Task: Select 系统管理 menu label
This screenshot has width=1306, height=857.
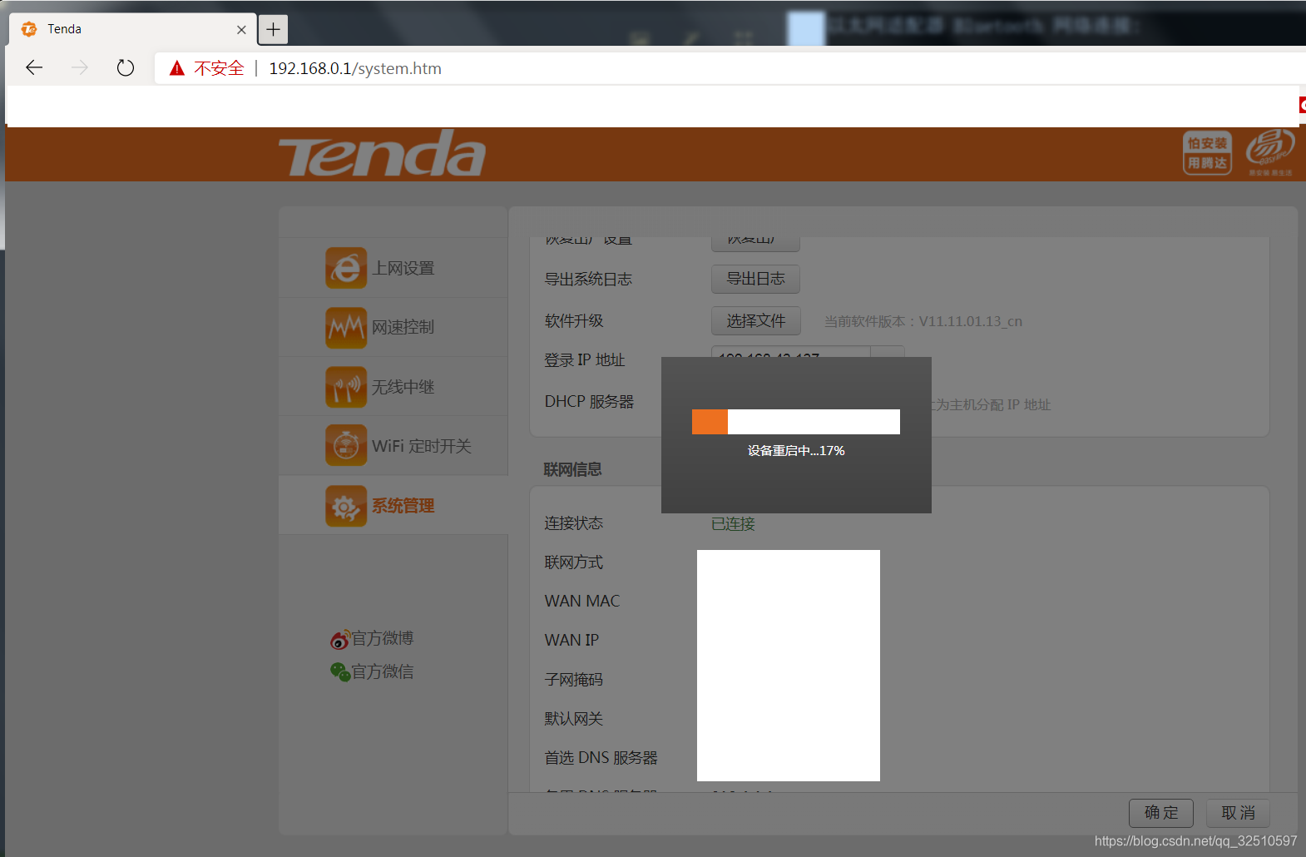Action: [403, 506]
